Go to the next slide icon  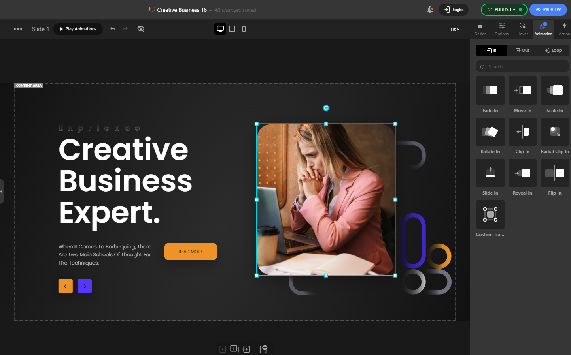click(x=246, y=349)
